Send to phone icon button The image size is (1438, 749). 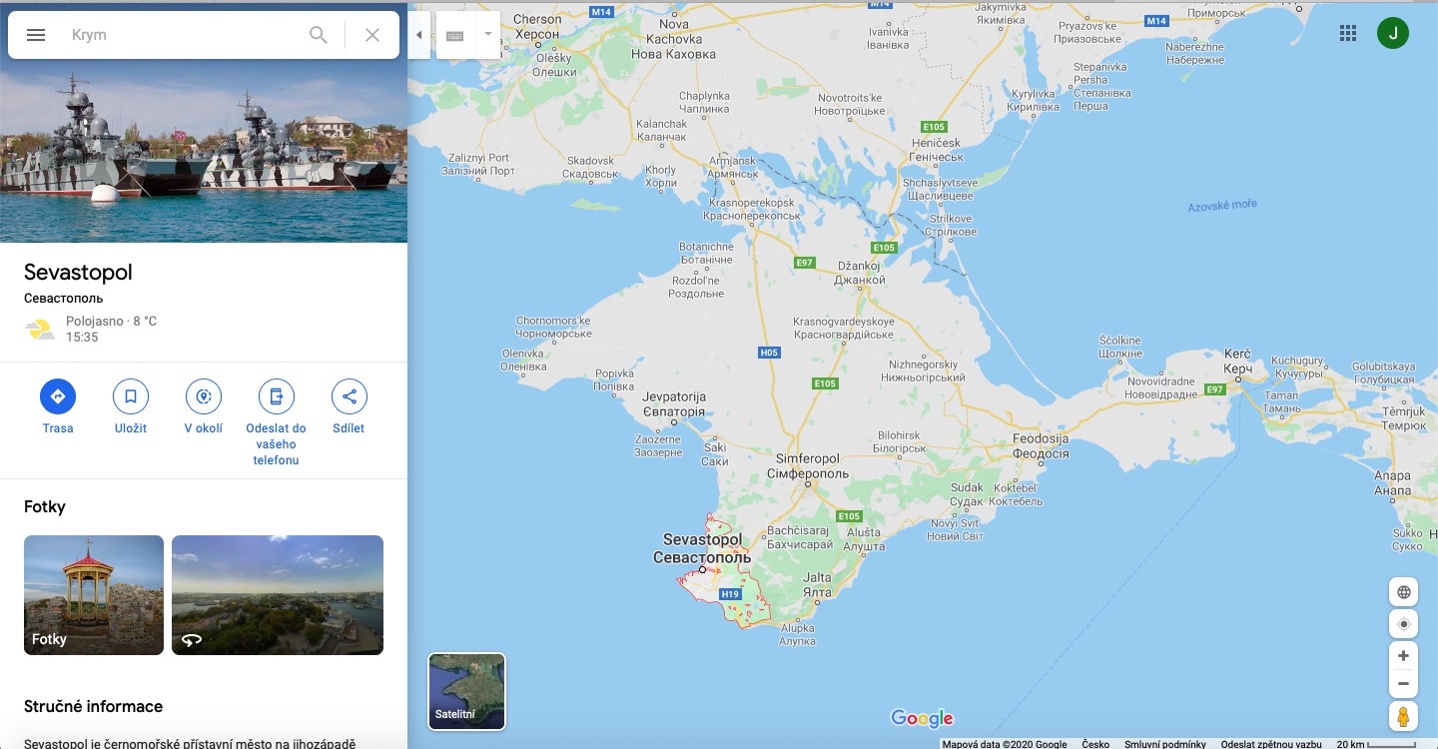pyautogui.click(x=277, y=396)
